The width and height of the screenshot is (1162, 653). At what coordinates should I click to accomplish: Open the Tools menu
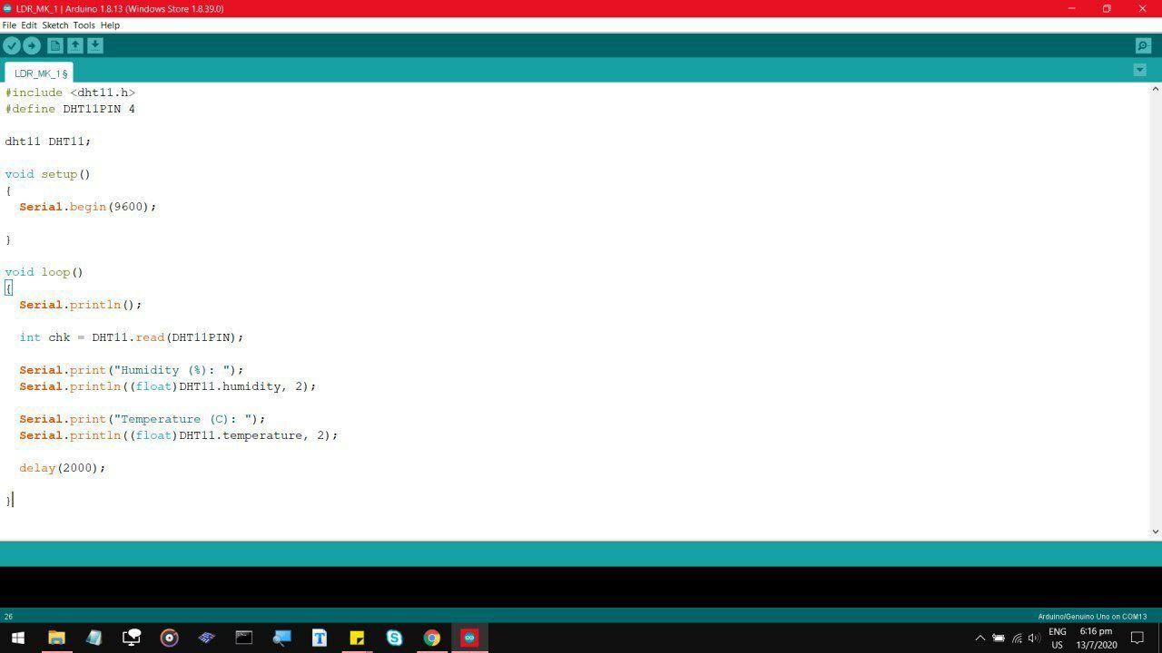click(x=84, y=25)
